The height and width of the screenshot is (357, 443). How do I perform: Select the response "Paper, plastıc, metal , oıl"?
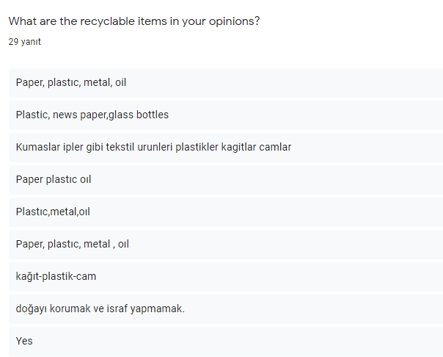pos(72,244)
